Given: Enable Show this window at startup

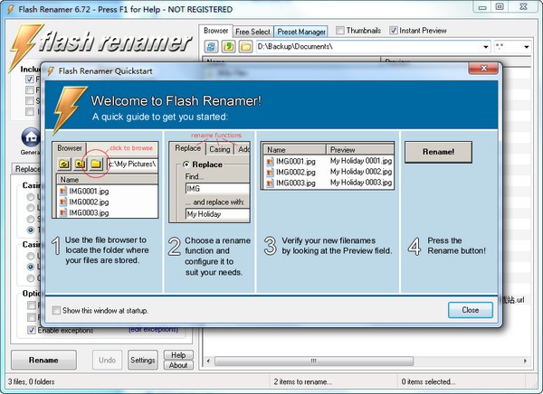Looking at the screenshot, I should (x=56, y=310).
